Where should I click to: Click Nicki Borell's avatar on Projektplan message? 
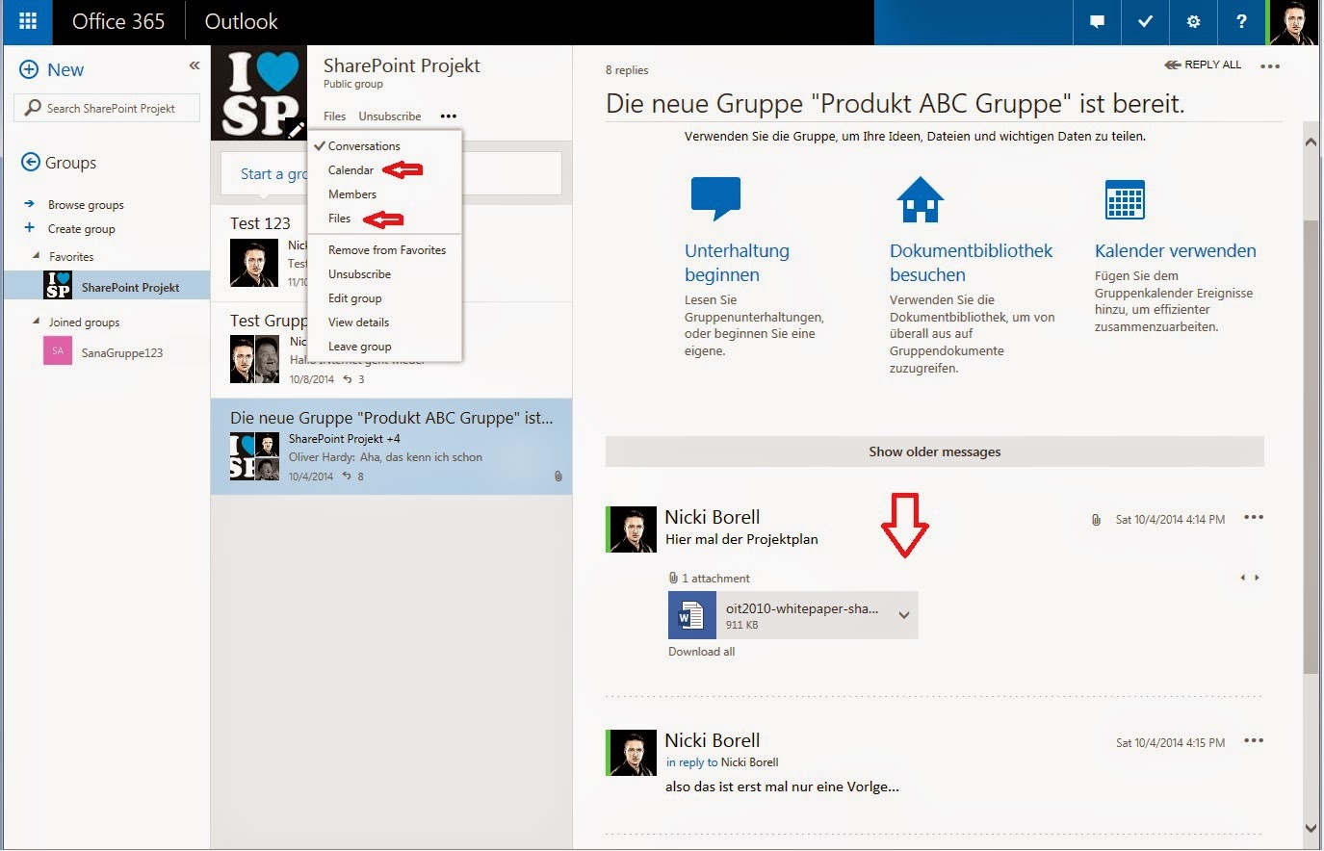coord(633,529)
